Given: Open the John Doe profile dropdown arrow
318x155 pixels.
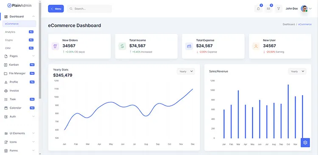Looking at the screenshot, I should pos(310,9).
